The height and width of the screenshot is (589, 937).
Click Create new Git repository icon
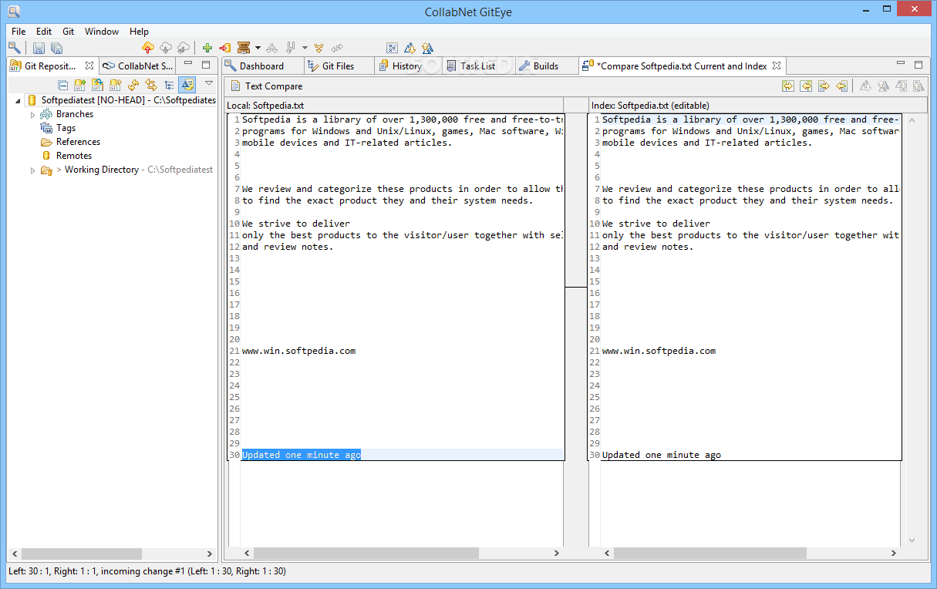point(115,85)
